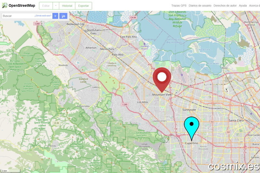Expand the Editar dropdown arrow
This screenshot has width=260, height=173.
tap(56, 6)
